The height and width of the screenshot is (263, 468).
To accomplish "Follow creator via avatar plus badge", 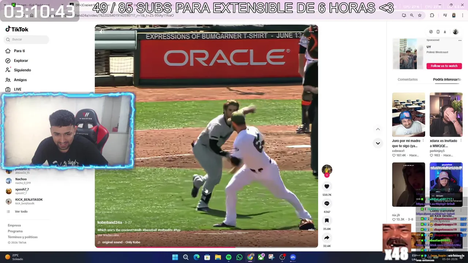I will [327, 175].
